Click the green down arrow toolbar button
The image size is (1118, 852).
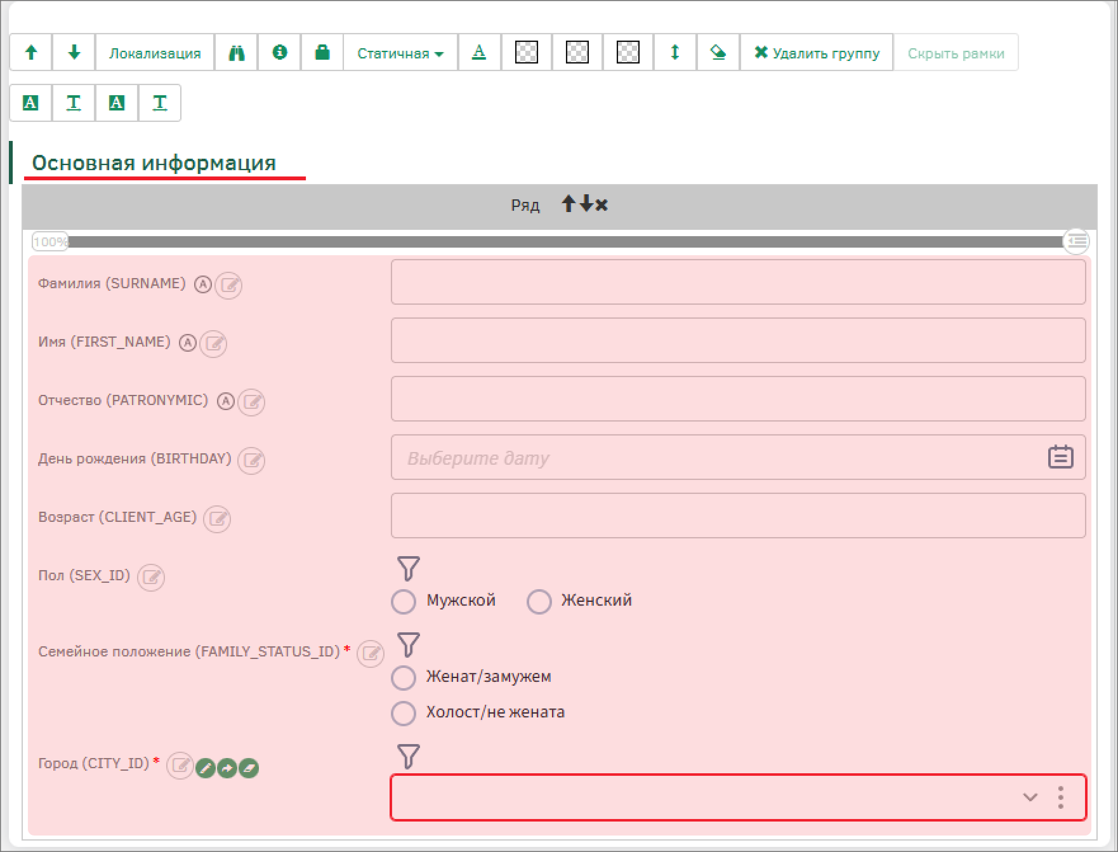(x=74, y=53)
